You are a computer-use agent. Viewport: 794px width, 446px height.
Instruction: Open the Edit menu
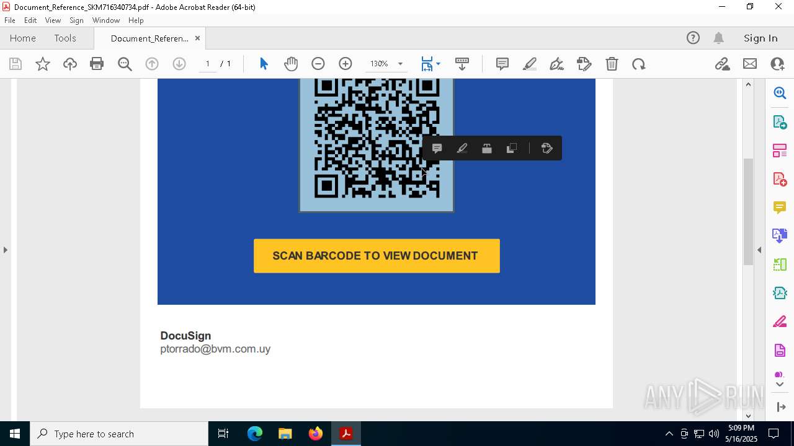pyautogui.click(x=30, y=20)
